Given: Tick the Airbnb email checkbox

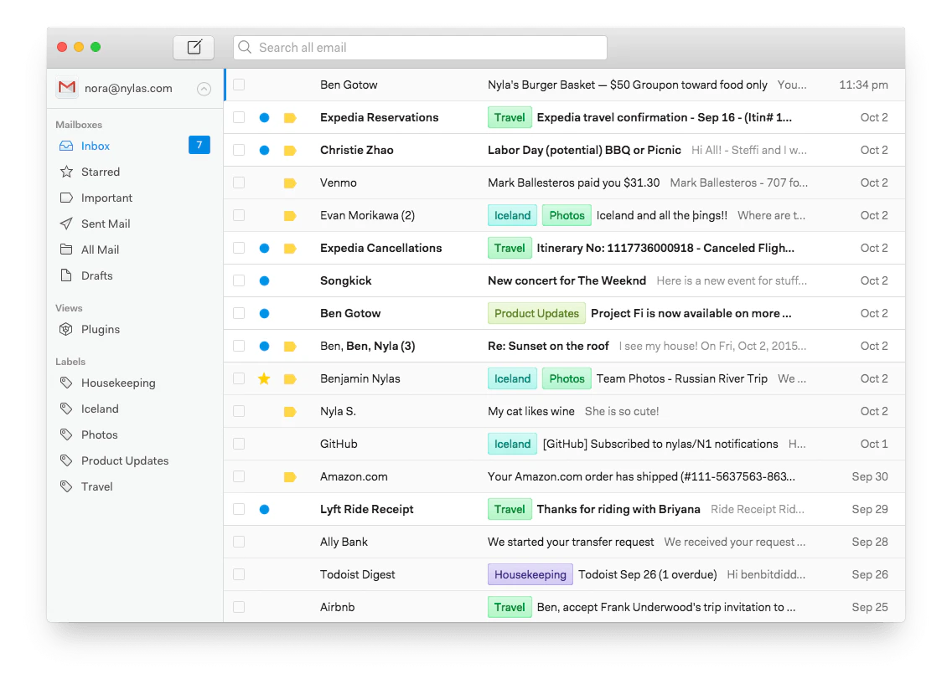Looking at the screenshot, I should click(x=239, y=606).
